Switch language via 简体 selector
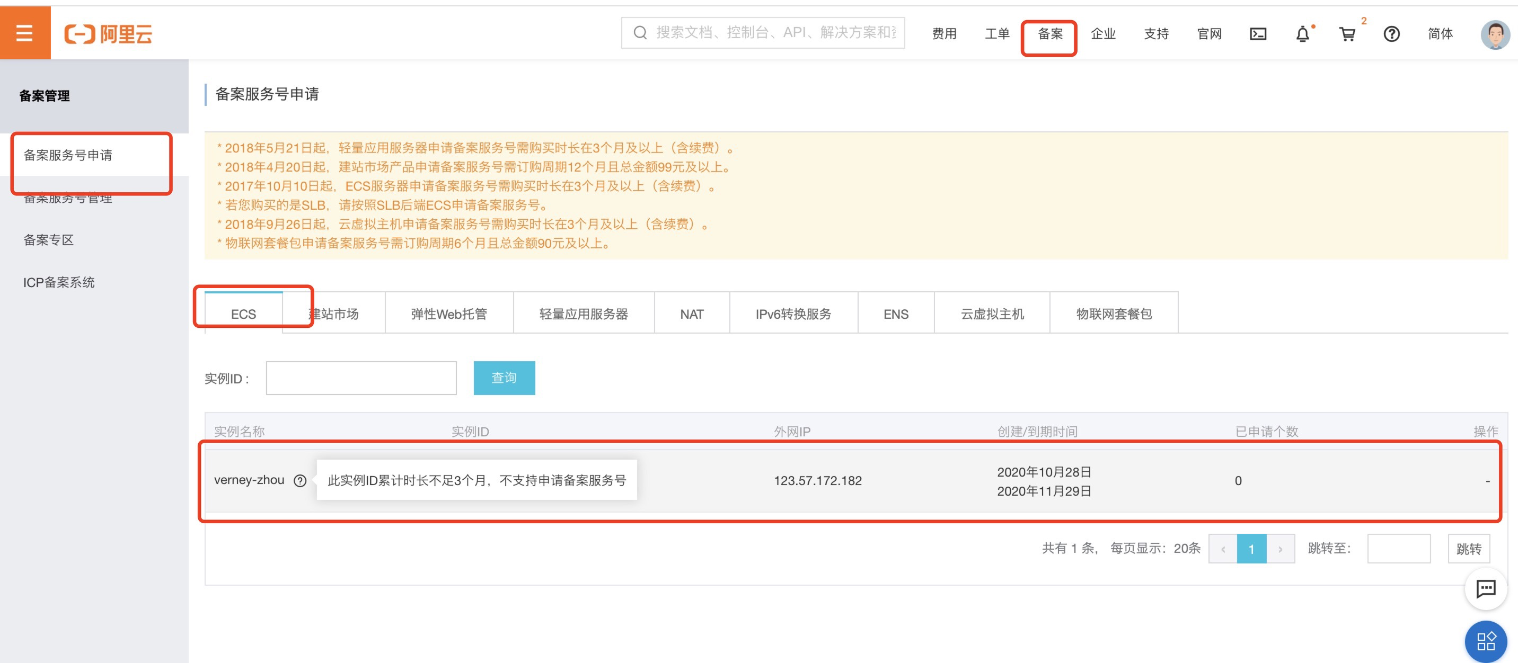Screen dimensions: 1518x663 pyautogui.click(x=1440, y=34)
